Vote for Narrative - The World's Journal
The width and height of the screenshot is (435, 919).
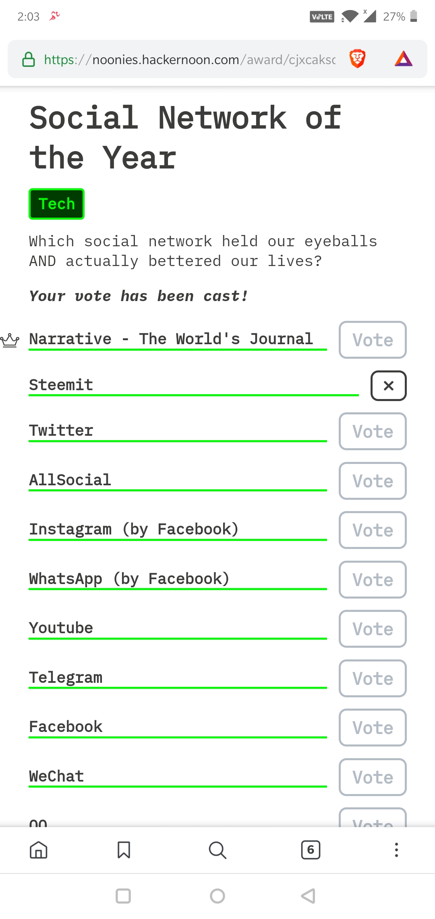[x=373, y=340]
